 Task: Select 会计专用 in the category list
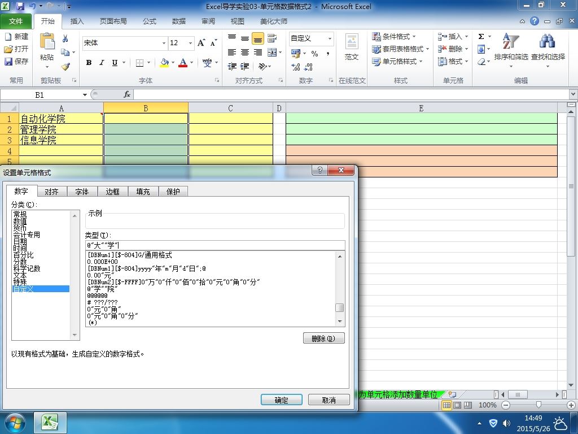pos(27,235)
